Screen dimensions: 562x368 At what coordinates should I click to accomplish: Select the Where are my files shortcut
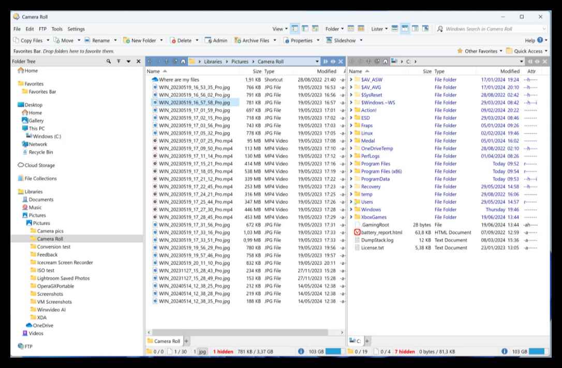click(x=179, y=80)
